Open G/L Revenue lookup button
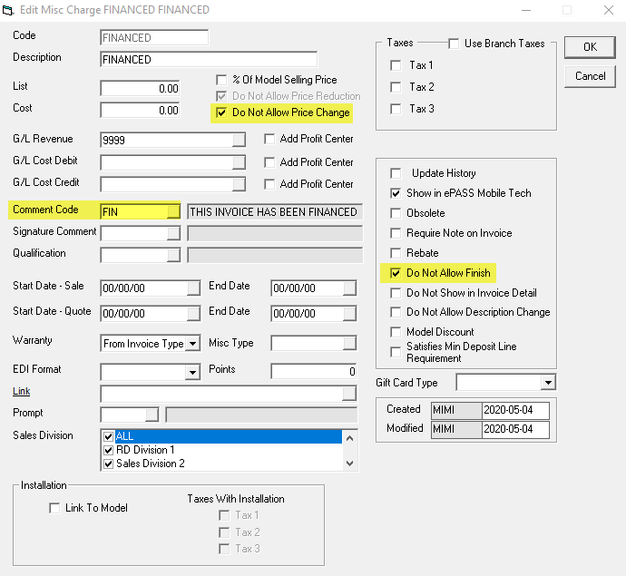This screenshot has height=576, width=626. 239,140
